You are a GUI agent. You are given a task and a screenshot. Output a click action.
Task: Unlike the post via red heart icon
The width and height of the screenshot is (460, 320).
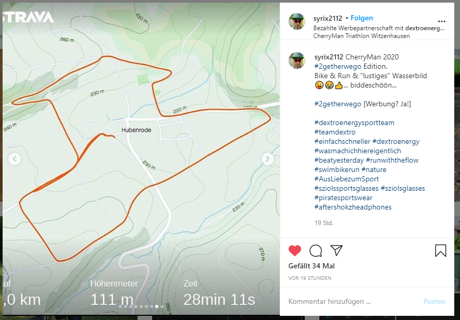tap(294, 251)
